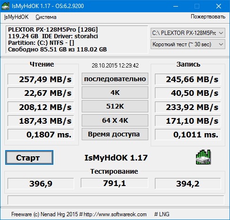Expand the C:\ PLEXTOR drive selection dropdown
Viewport: 230px width, 220px height.
[x=188, y=33]
